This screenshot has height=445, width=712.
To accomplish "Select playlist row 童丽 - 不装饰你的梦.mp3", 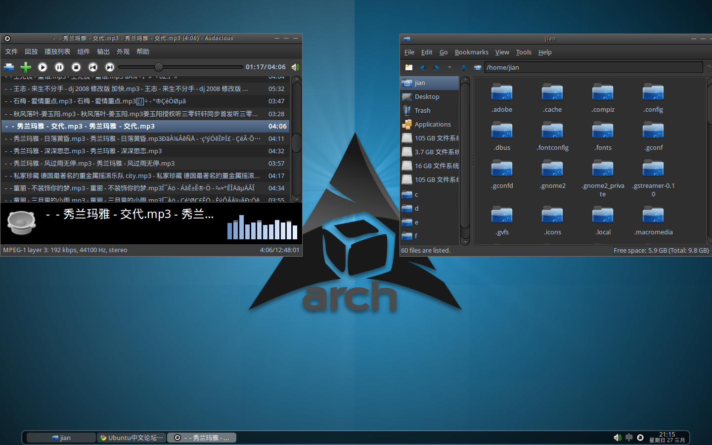I will [145, 188].
